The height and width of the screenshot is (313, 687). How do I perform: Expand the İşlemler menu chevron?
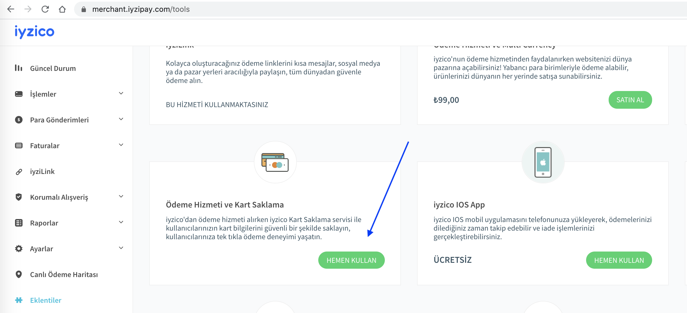[121, 93]
